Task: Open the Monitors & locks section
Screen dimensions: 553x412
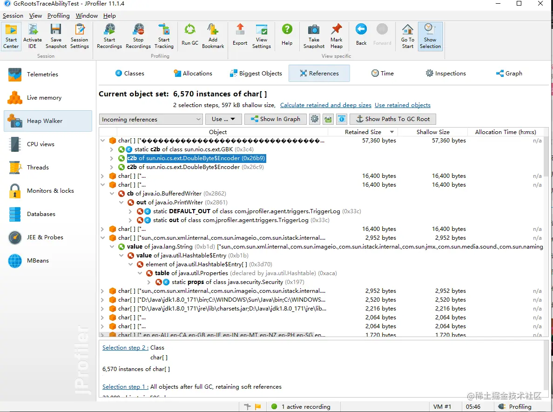Action: point(48,191)
